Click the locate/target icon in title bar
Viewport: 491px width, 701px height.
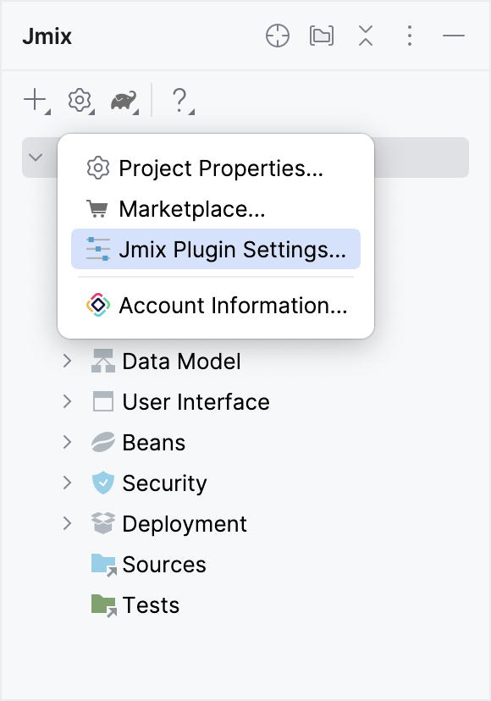278,36
